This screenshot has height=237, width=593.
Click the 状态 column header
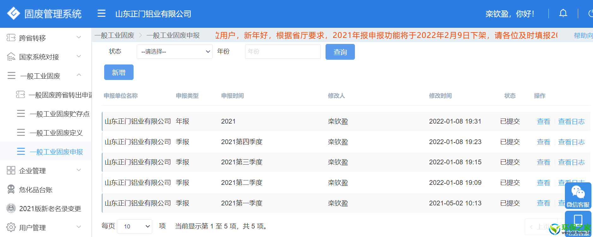pos(510,96)
